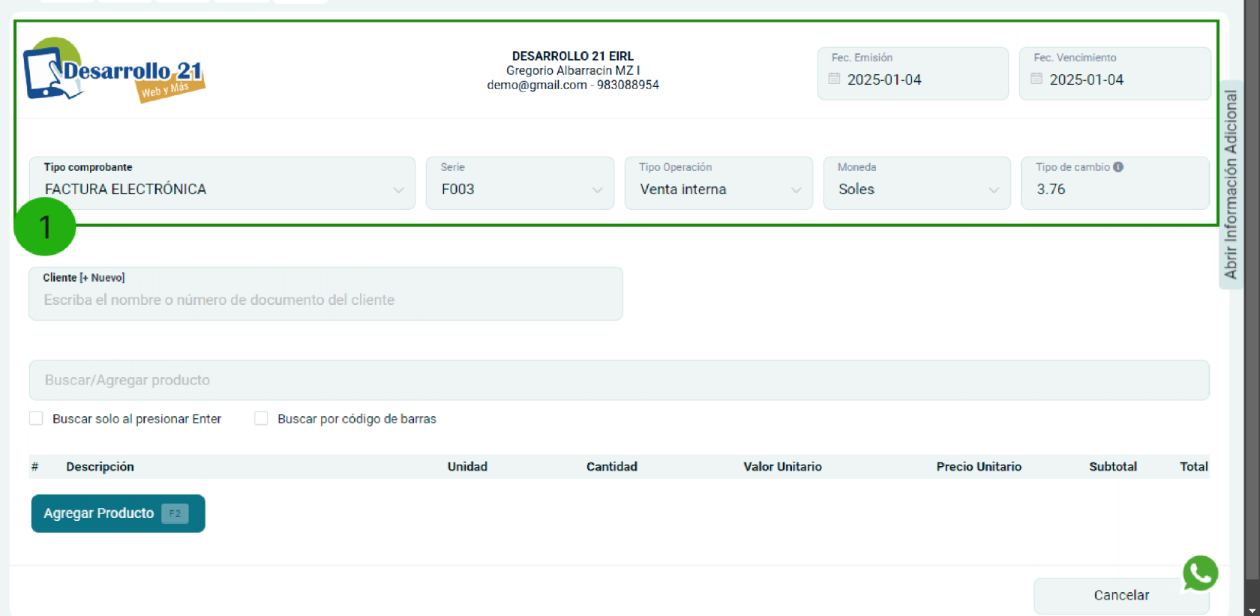This screenshot has width=1260, height=616.
Task: Toggle Buscar por código de barras checkbox
Action: pos(261,418)
